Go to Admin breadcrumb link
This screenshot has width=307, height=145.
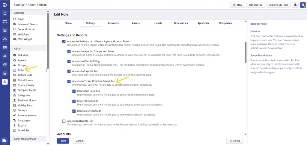(x=32, y=5)
